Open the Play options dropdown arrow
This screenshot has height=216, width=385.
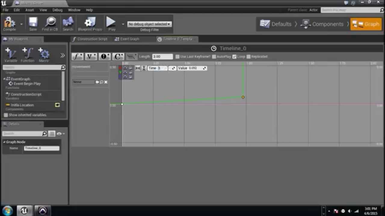point(123,24)
